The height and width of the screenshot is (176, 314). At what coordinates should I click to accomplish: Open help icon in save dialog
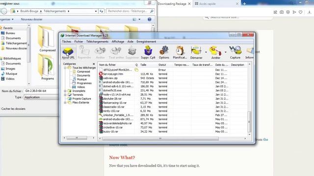149,20
